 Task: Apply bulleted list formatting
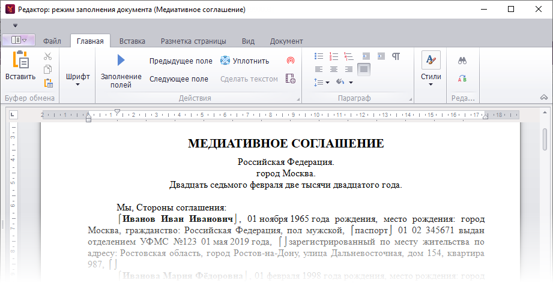(319, 56)
